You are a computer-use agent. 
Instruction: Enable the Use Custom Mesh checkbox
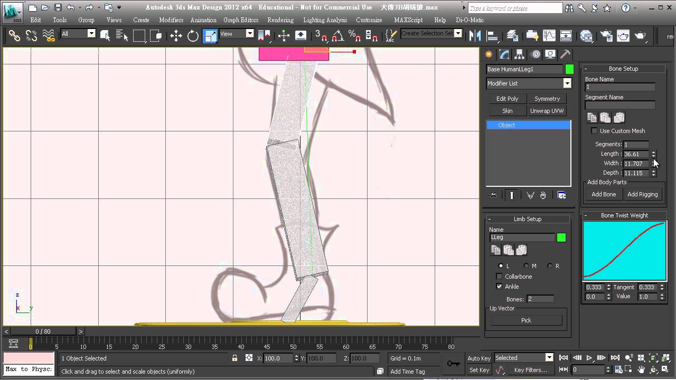pyautogui.click(x=595, y=131)
